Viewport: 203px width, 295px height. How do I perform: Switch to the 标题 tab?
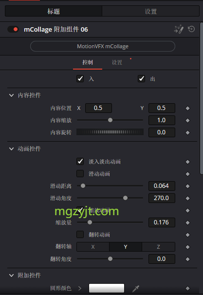54,11
